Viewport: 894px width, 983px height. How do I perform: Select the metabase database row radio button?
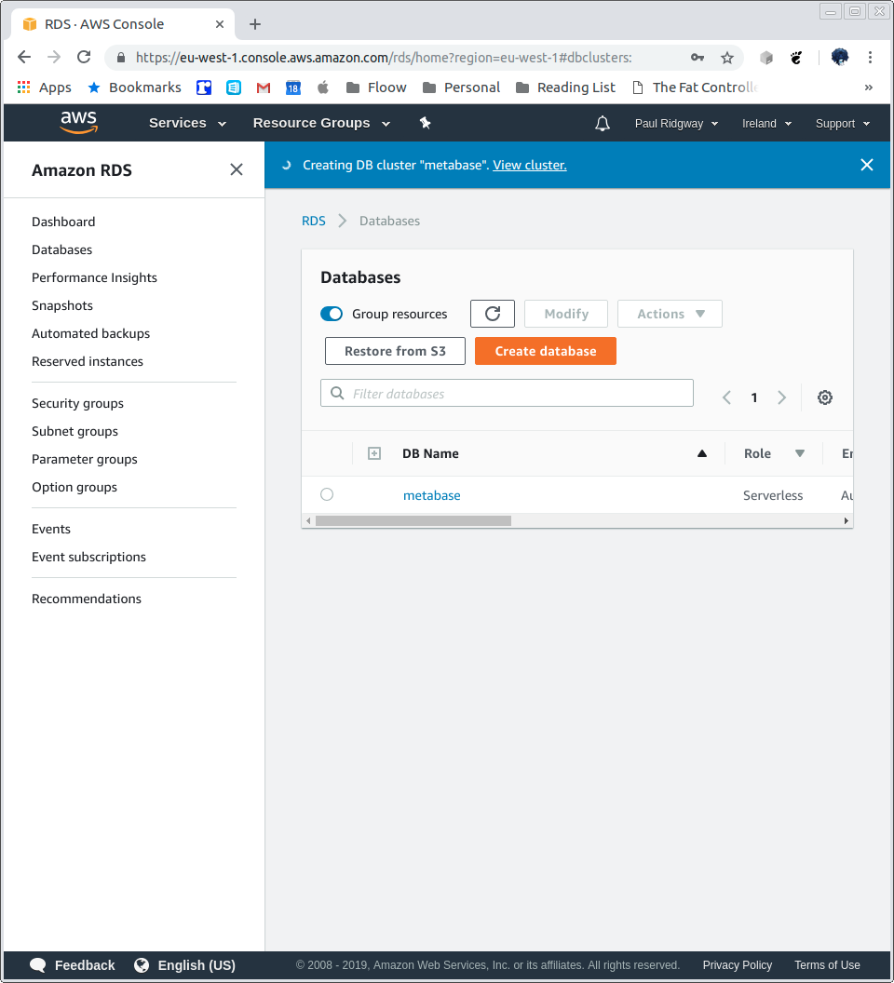pos(326,494)
